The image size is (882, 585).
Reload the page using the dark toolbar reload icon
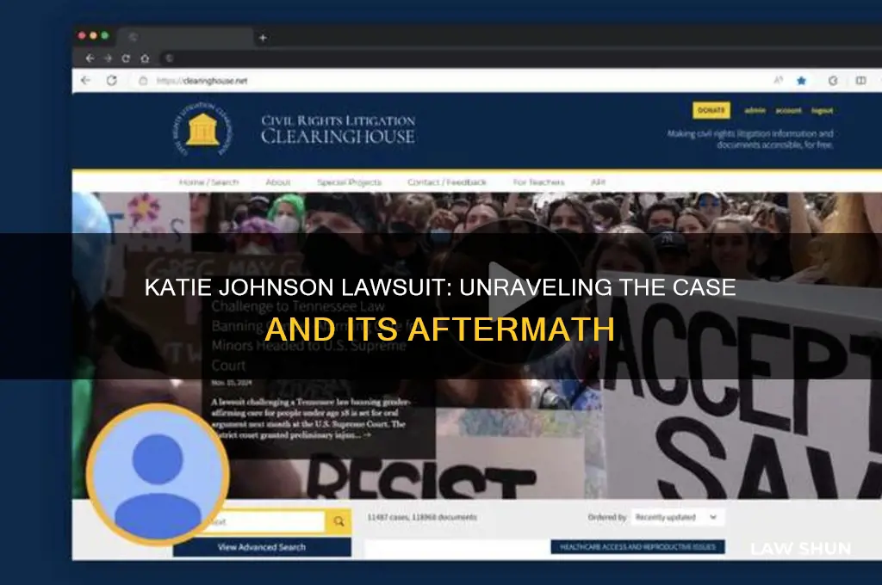click(126, 58)
